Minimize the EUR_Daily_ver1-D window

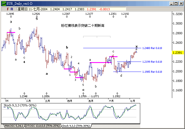(x=171, y=4)
